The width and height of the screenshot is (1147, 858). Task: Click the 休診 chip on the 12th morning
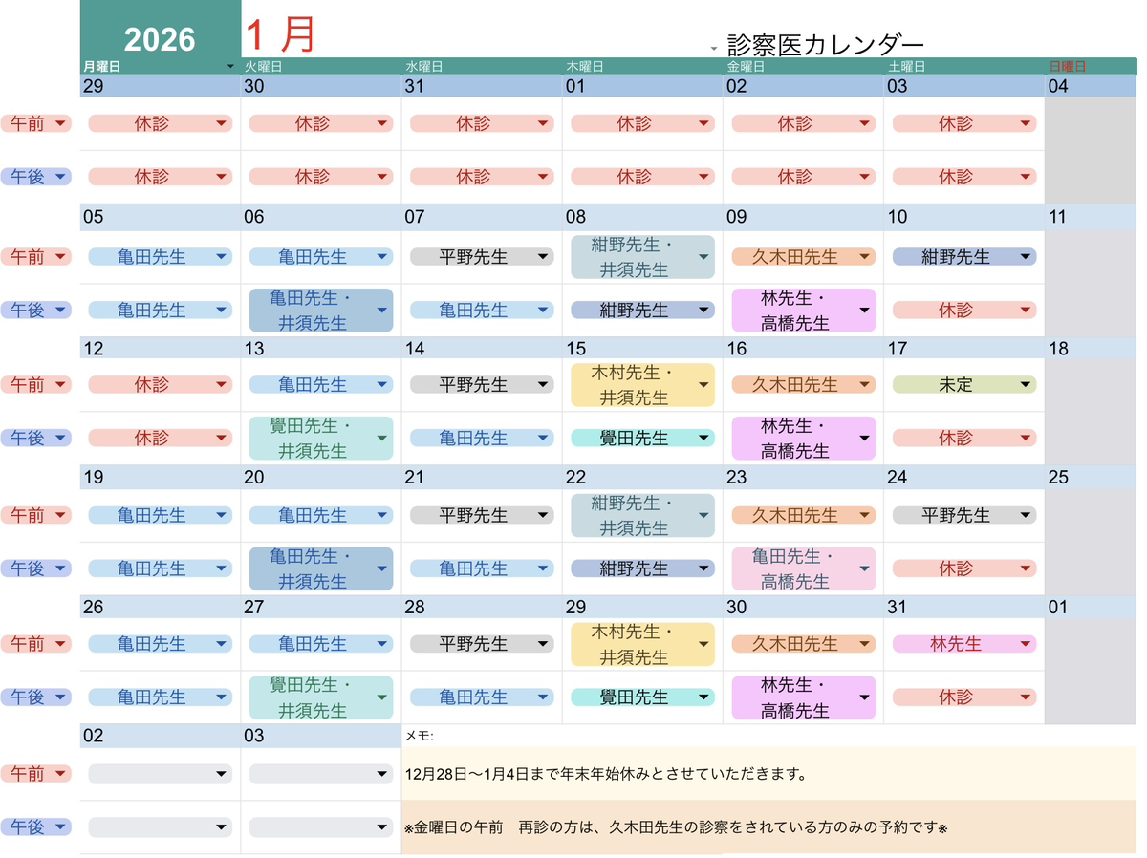pyautogui.click(x=160, y=385)
